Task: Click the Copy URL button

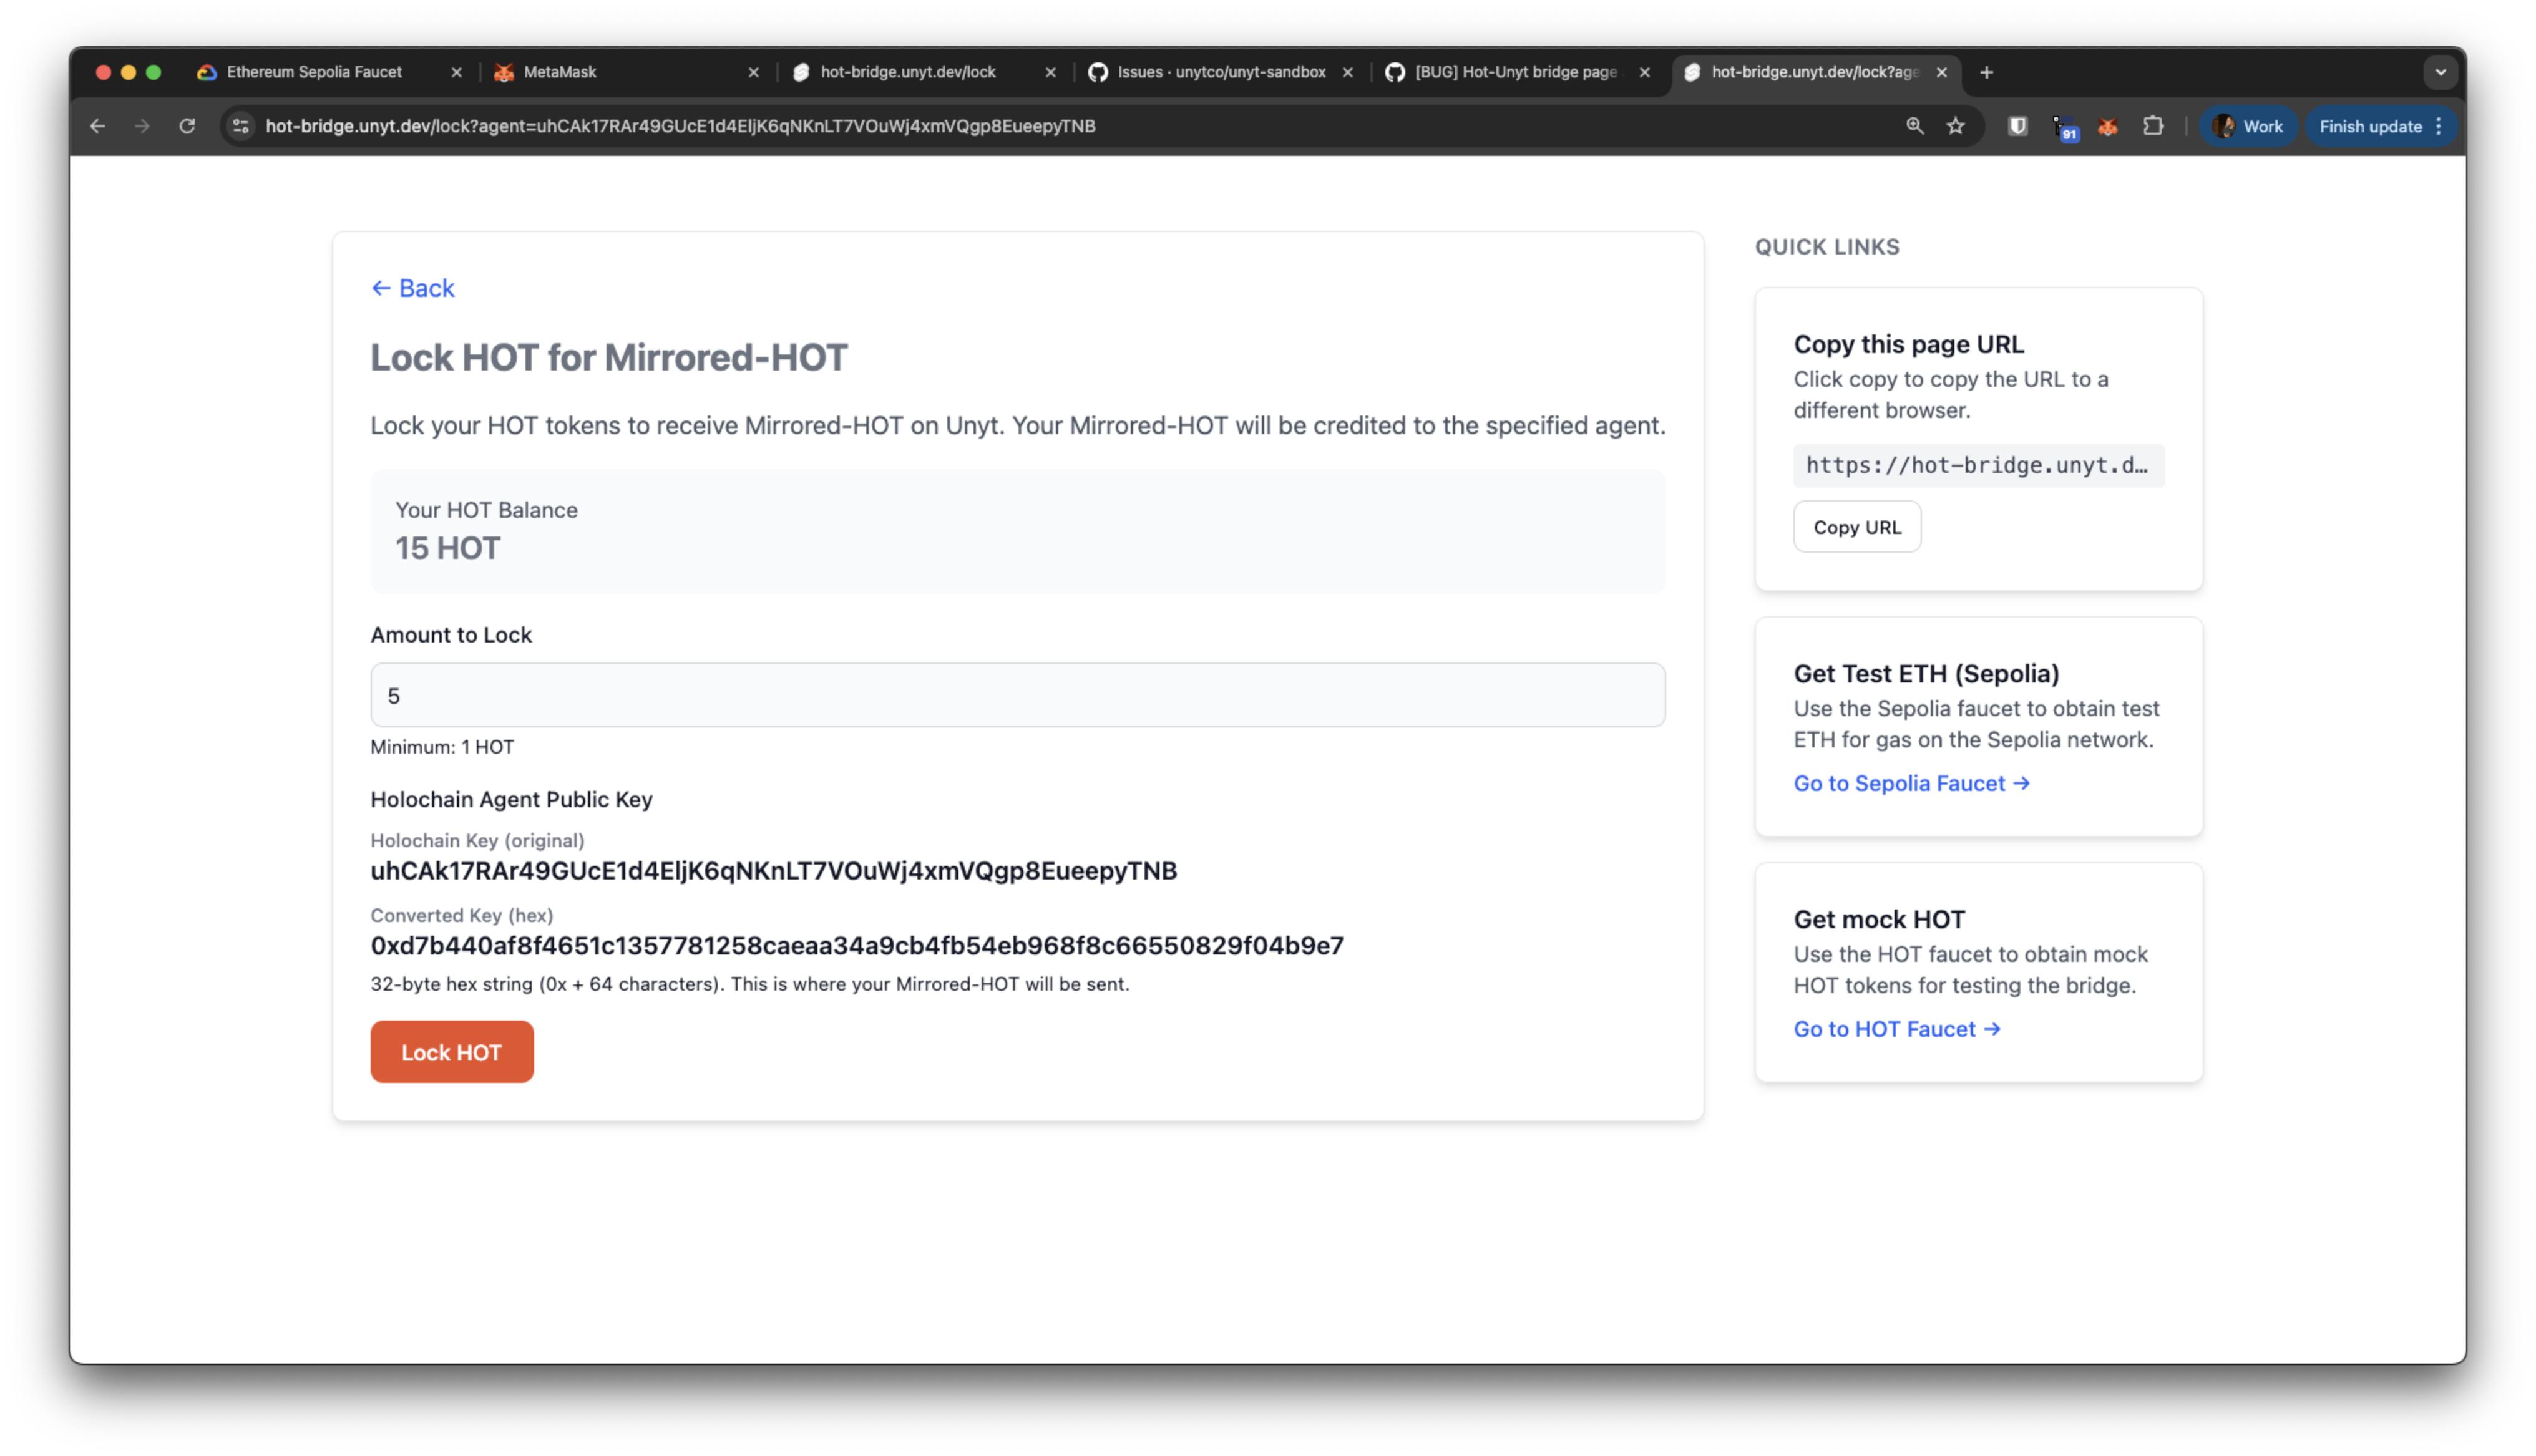Action: tap(1856, 527)
